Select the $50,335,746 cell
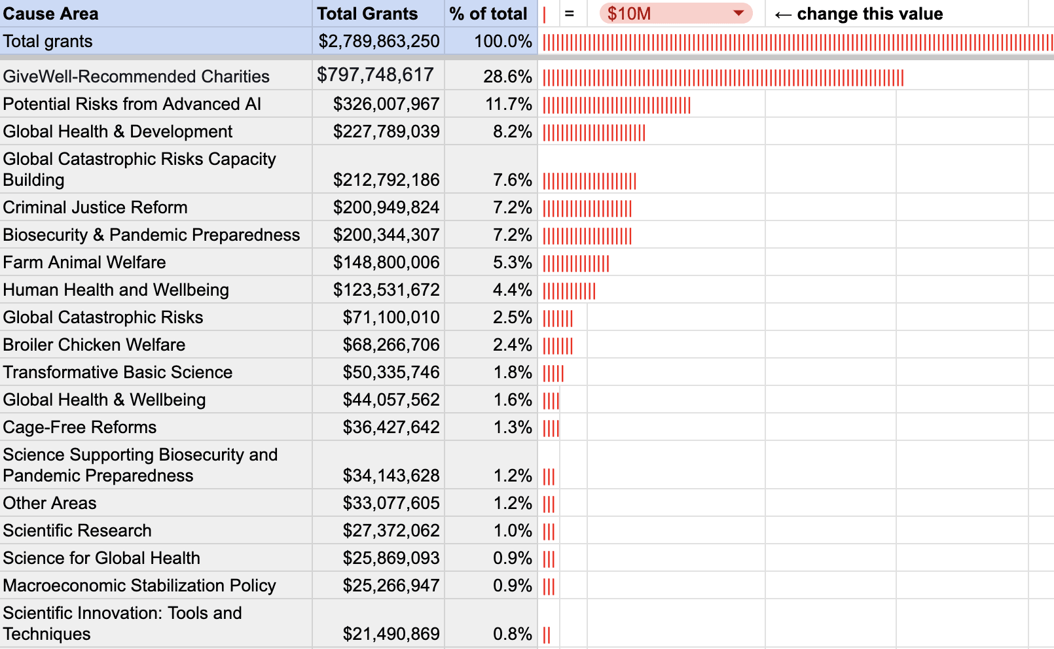 [378, 372]
